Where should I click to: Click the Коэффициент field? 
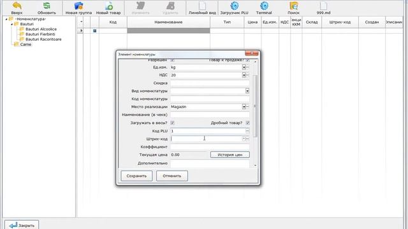[x=210, y=147]
